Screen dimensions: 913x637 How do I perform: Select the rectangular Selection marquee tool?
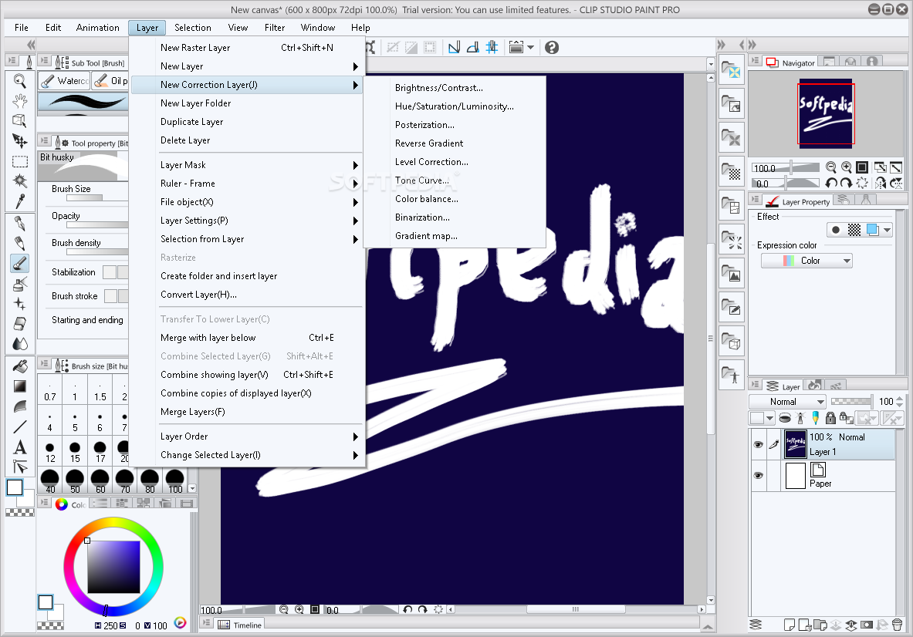point(20,161)
